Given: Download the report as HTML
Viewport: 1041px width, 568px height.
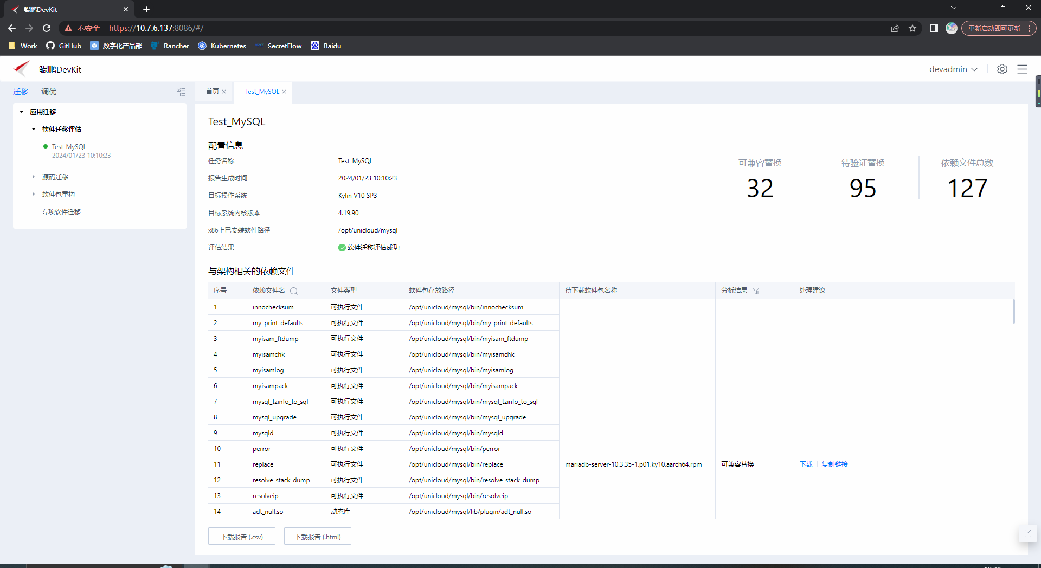Looking at the screenshot, I should 318,537.
